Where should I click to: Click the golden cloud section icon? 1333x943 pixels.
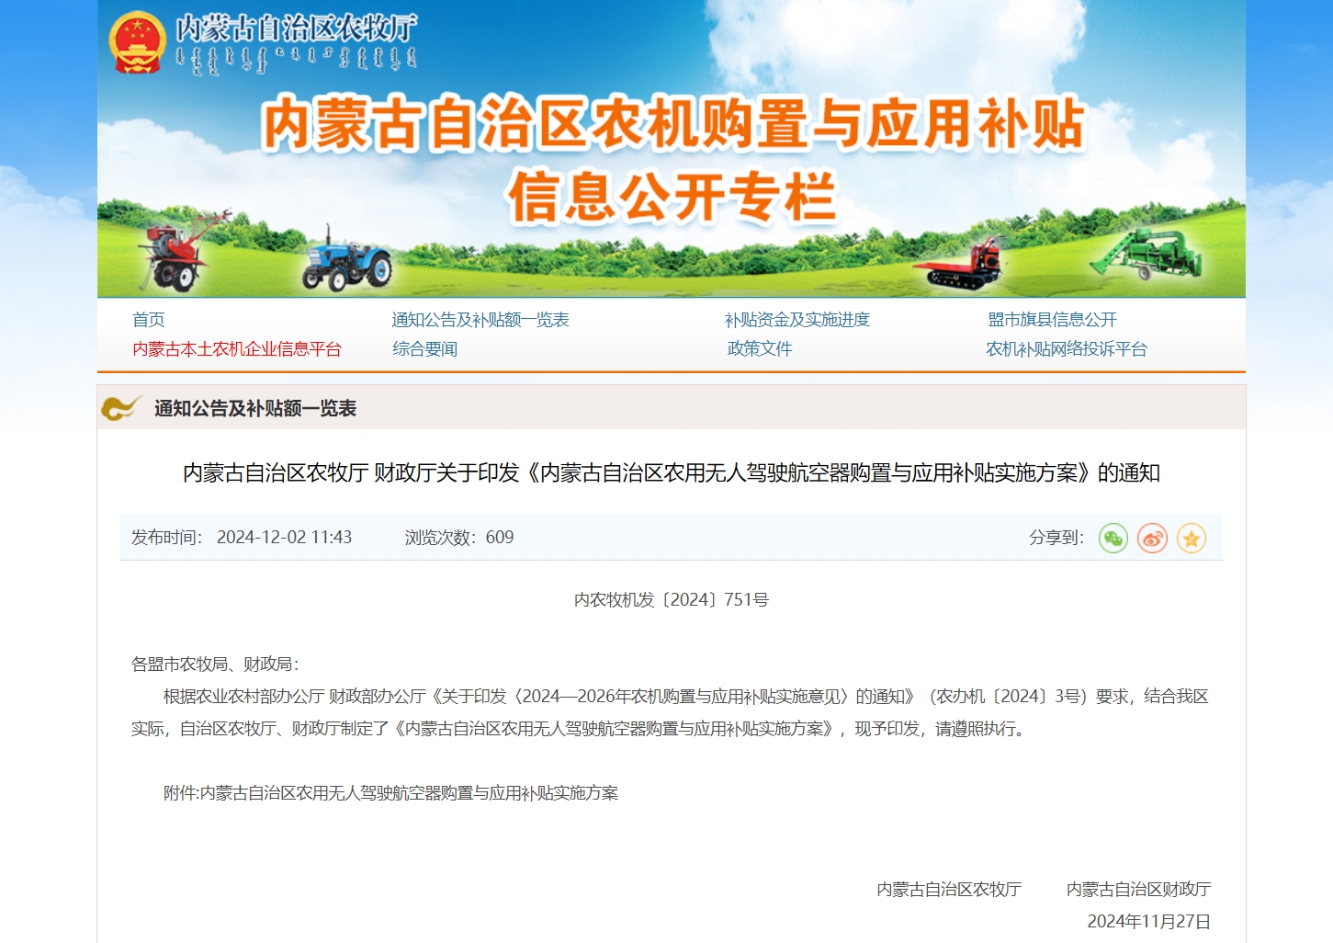tap(120, 408)
